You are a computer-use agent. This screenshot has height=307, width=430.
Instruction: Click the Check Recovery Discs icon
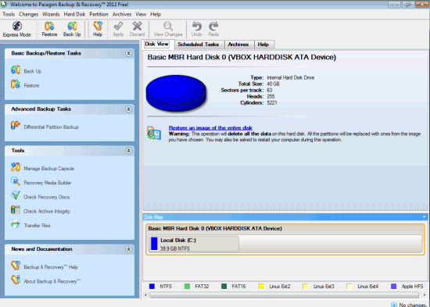[16, 196]
